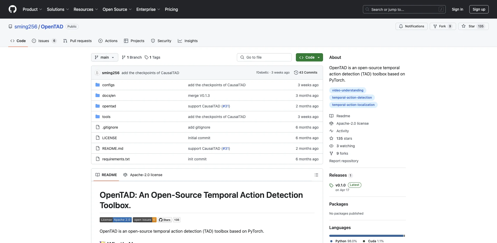497x243 pixels.
Task: Click the Python language bar segment
Action: coord(366,236)
